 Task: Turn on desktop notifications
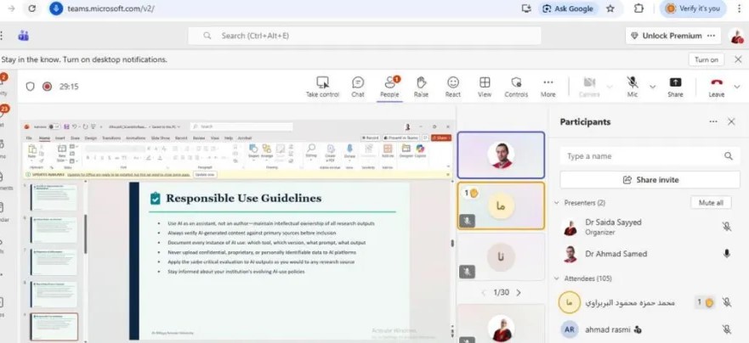pyautogui.click(x=706, y=59)
